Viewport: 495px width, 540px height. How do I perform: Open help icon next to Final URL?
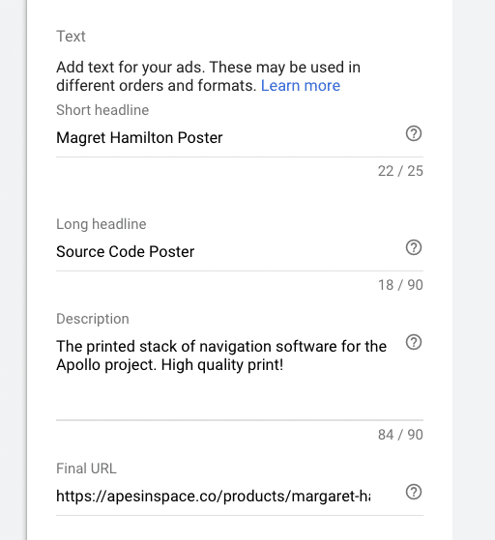[413, 492]
